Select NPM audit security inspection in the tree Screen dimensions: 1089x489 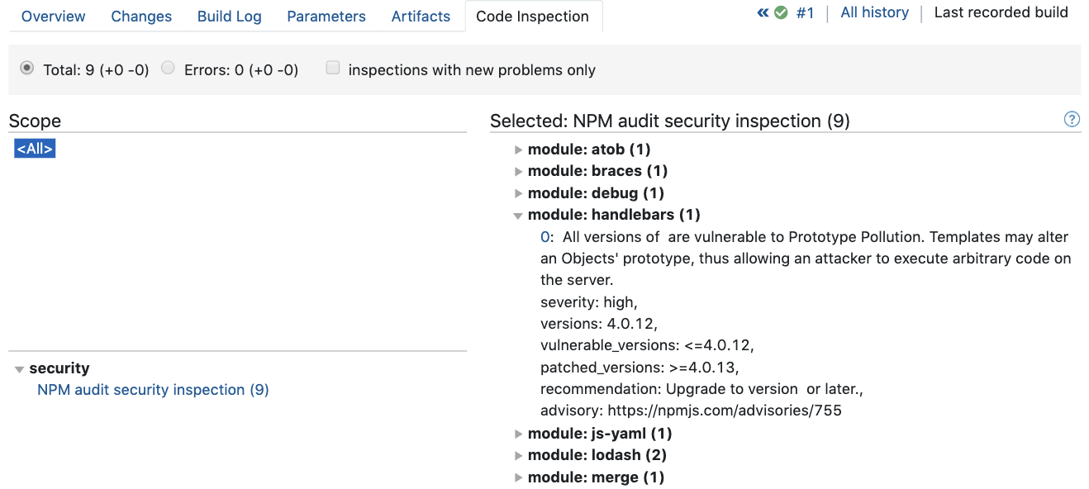(x=153, y=390)
